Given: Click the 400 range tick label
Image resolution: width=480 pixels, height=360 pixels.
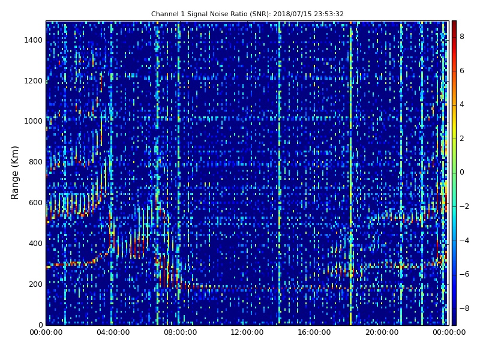Looking at the screenshot, I should click(35, 244).
